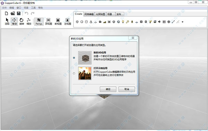Create a cube mesh from Create toolbar
The image size is (208, 131).
coord(77,22)
